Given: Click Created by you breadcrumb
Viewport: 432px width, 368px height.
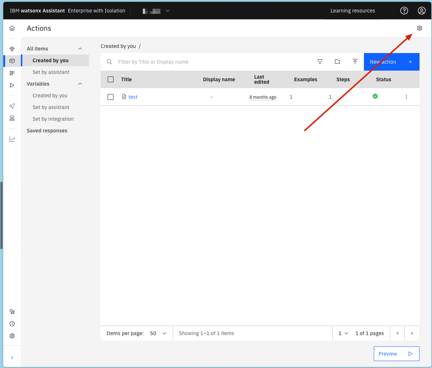Looking at the screenshot, I should 118,46.
